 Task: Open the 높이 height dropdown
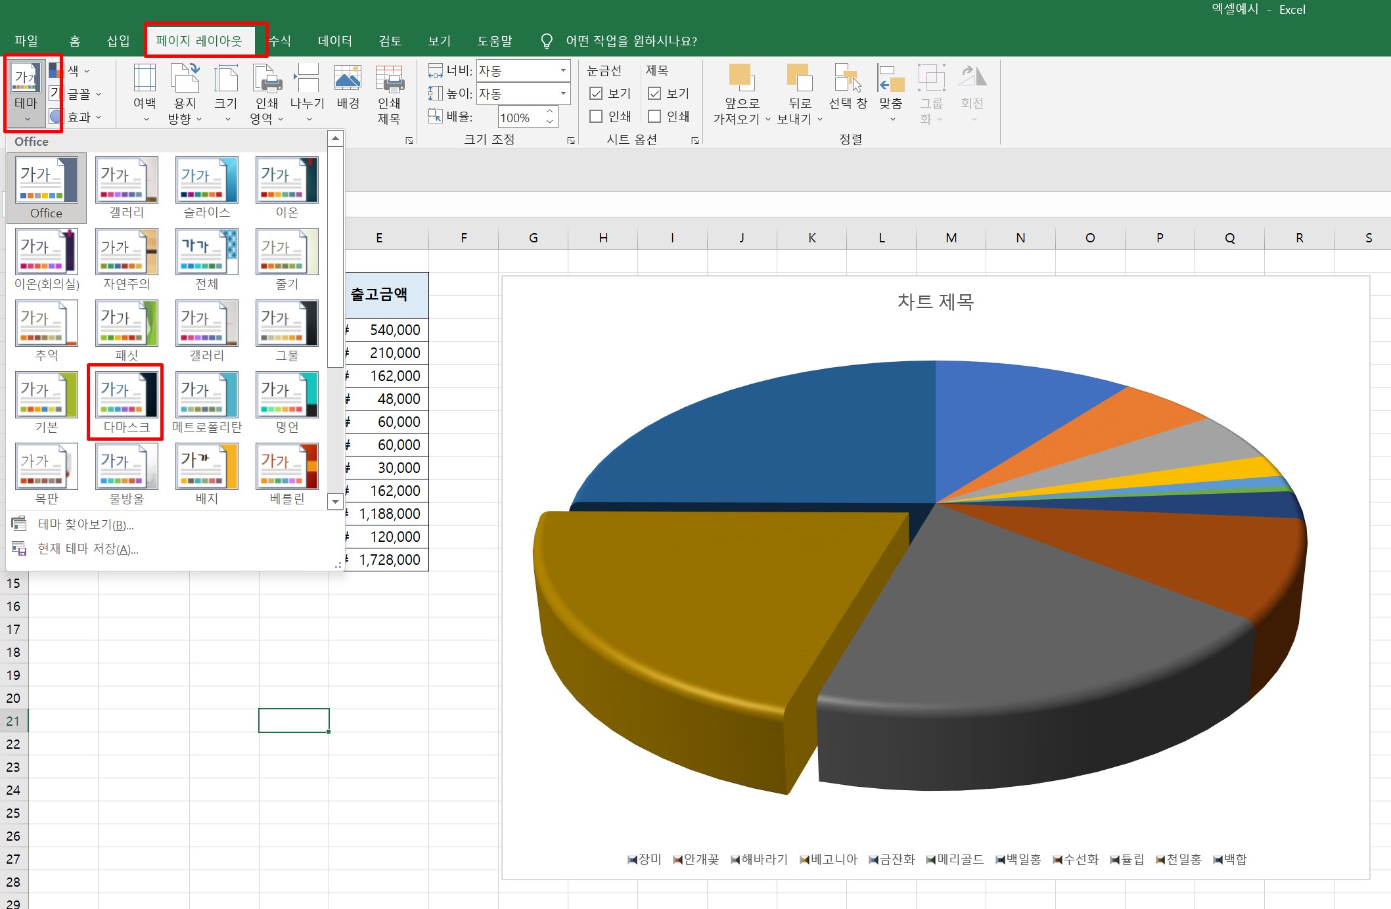[x=563, y=93]
